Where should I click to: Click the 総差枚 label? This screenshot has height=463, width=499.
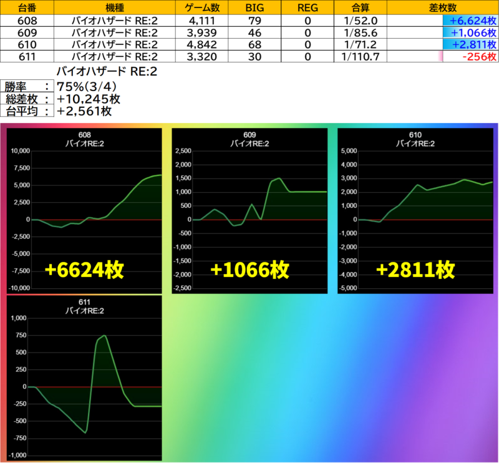point(27,99)
